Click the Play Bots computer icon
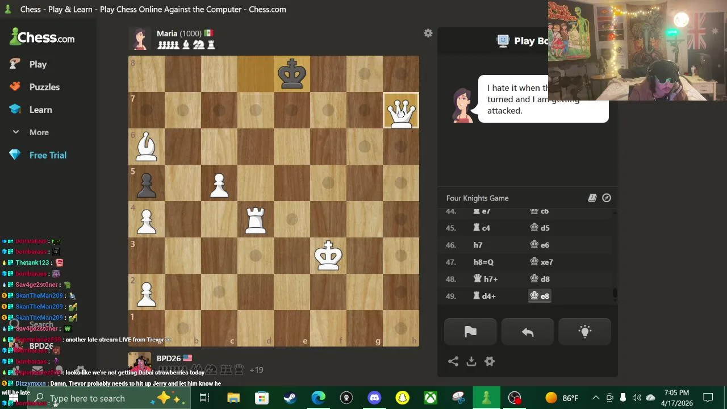Screen dimensions: 727x409 (503, 40)
